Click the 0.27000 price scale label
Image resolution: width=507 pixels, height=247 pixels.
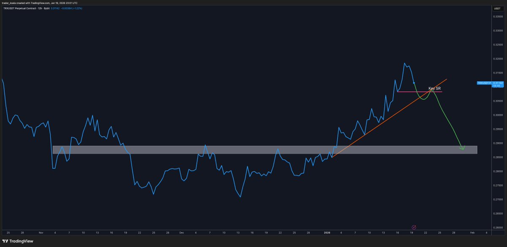(x=498, y=199)
